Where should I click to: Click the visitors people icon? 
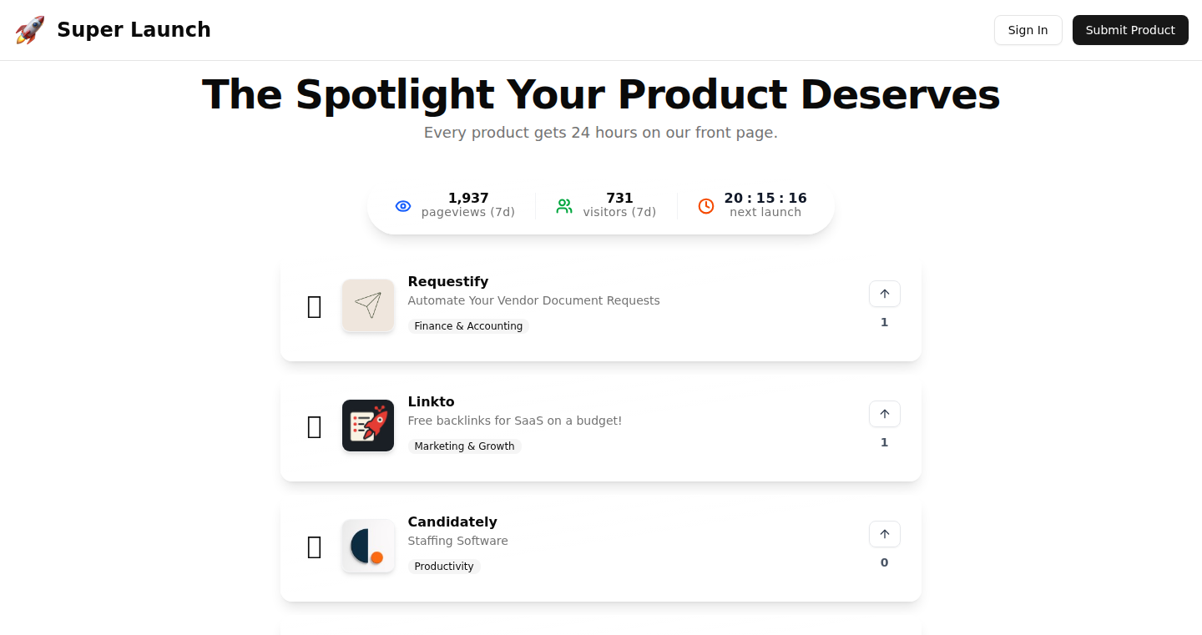point(564,206)
